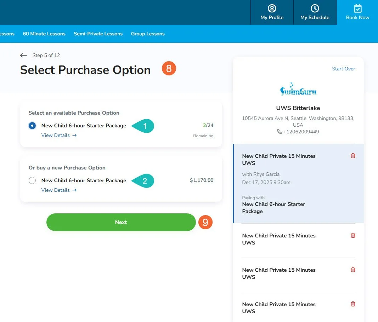
Task: Go to Book Now tab
Action: [357, 12]
